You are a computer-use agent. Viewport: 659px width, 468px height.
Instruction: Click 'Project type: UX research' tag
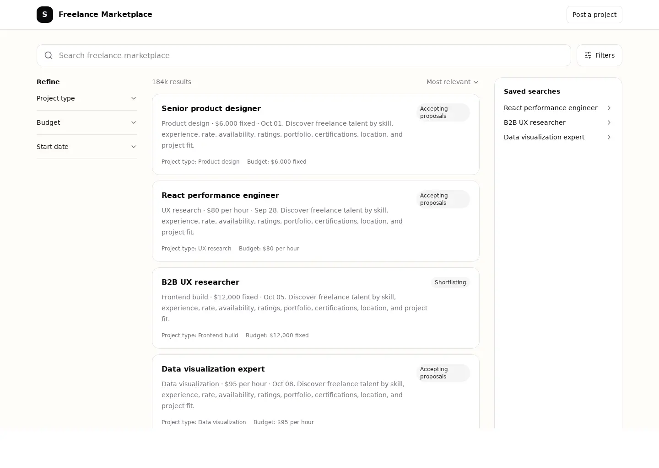click(196, 249)
